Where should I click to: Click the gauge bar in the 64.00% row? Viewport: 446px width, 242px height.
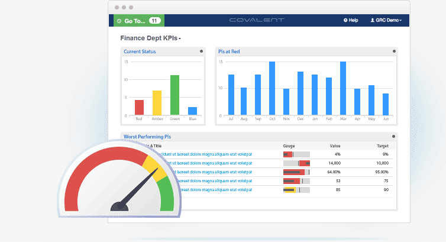point(296,172)
